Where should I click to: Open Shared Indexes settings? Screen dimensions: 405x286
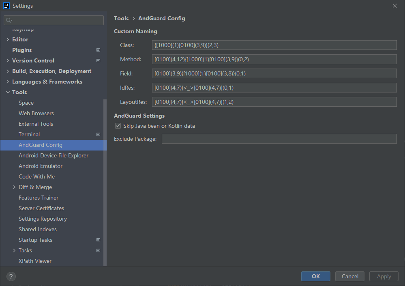[38, 229]
